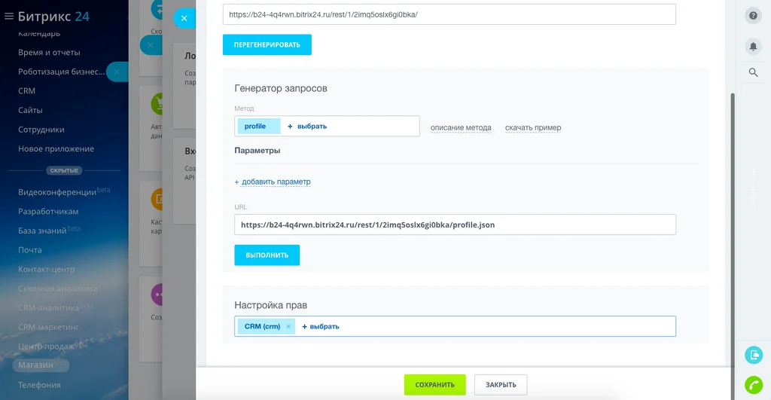Click the profile.json URL field
The width and height of the screenshot is (771, 400).
click(x=455, y=224)
